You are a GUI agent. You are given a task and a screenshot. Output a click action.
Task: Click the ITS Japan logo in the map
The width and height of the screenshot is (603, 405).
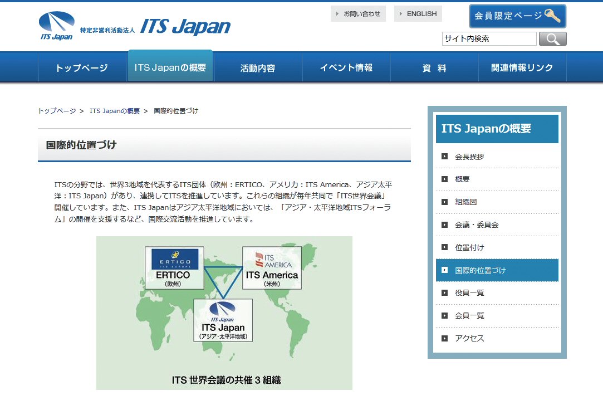tap(223, 312)
